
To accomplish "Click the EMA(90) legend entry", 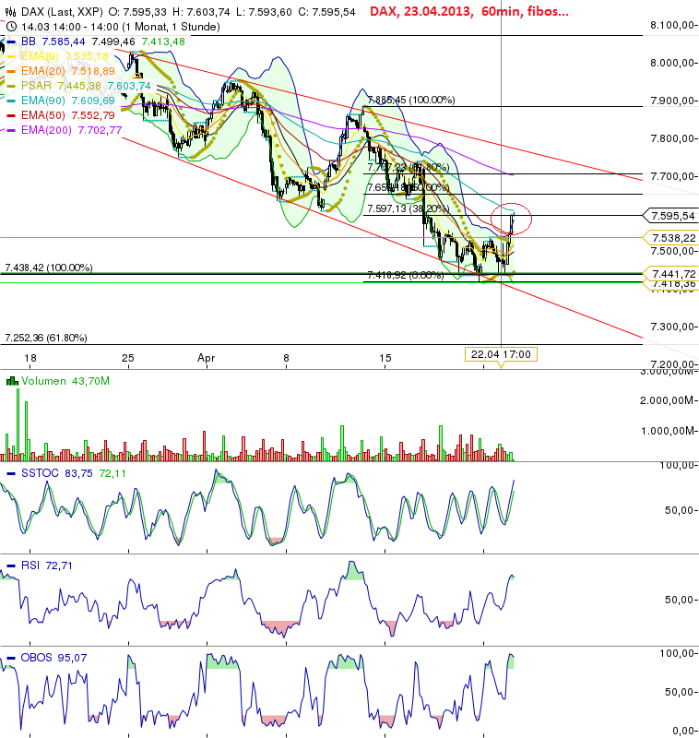I will pyautogui.click(x=67, y=101).
